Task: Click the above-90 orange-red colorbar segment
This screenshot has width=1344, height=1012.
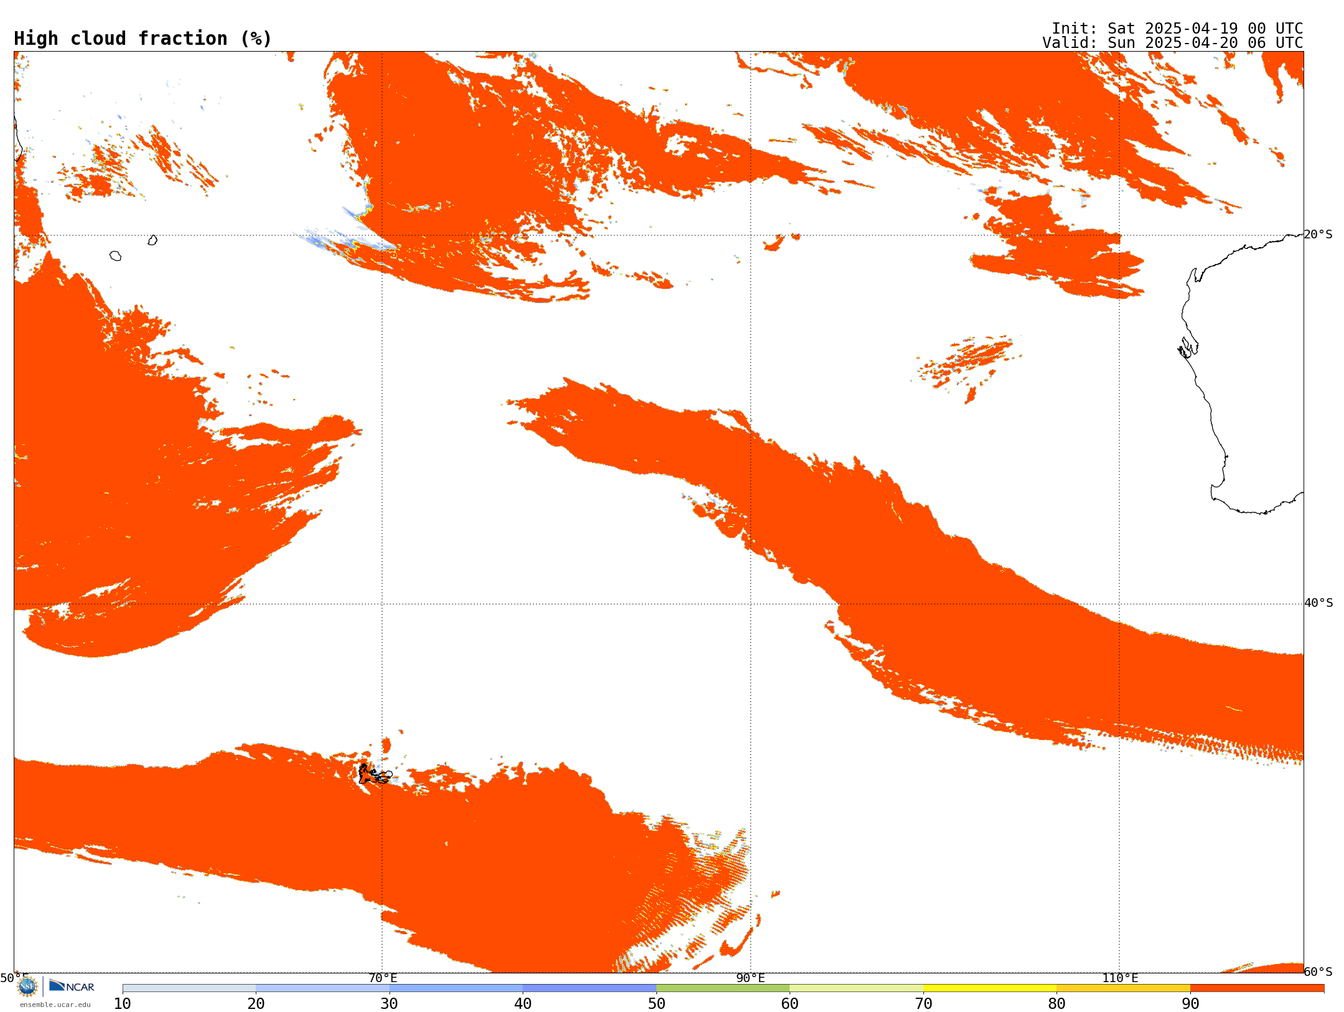Action: [x=1258, y=988]
